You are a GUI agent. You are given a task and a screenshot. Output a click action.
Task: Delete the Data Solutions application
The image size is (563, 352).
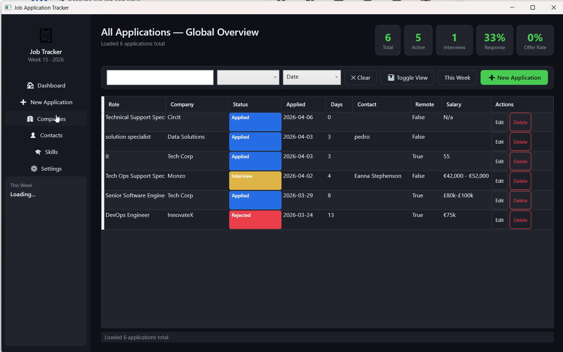520,142
